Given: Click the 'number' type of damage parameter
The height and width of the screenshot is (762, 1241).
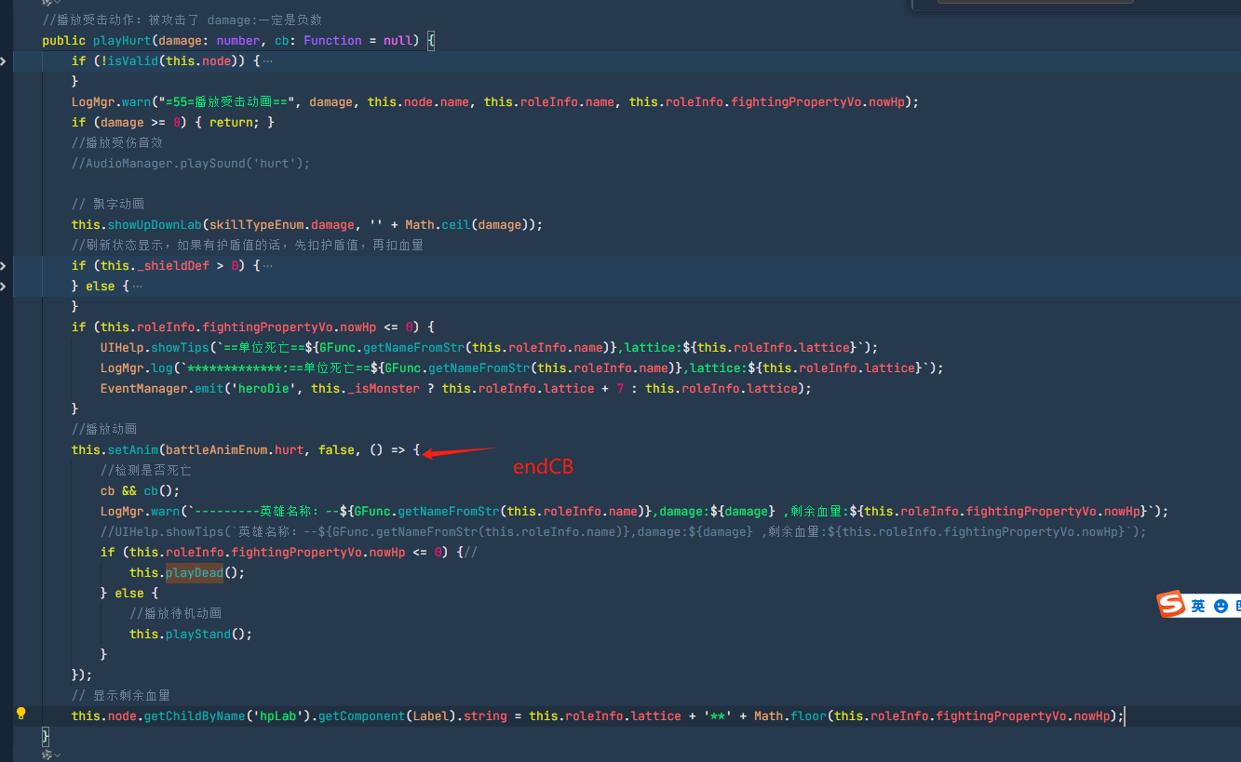Looking at the screenshot, I should (x=238, y=41).
